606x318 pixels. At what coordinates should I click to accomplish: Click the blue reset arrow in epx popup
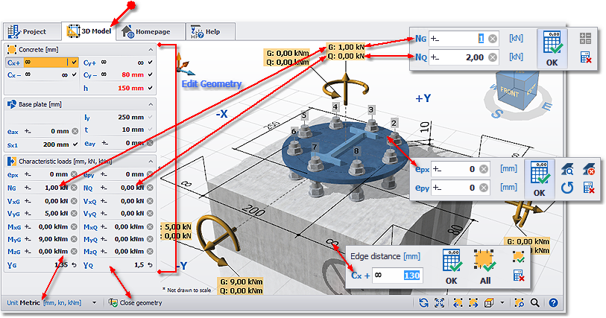[567, 188]
